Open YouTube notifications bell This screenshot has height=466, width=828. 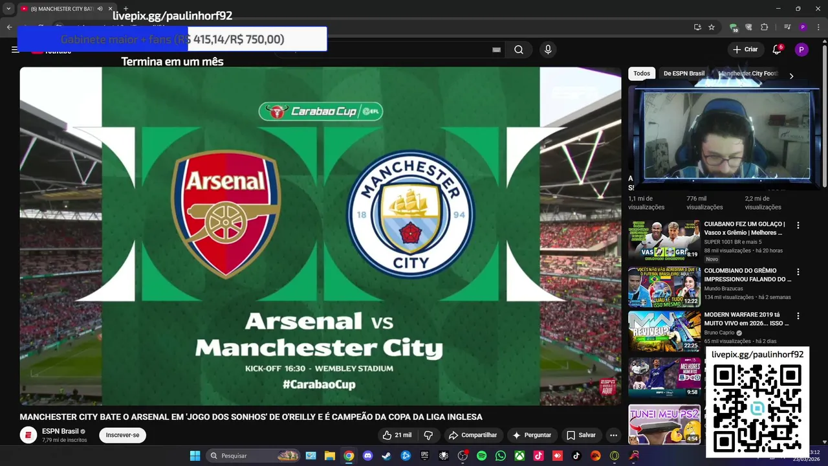tap(777, 50)
